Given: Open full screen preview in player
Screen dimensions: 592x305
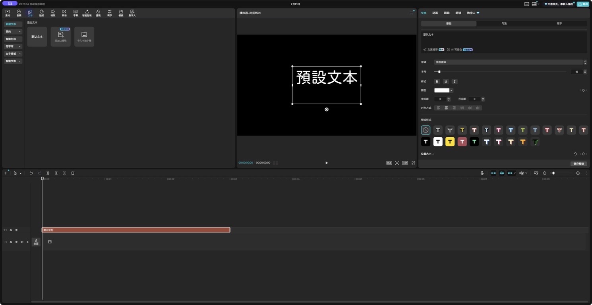Looking at the screenshot, I should coord(413,163).
